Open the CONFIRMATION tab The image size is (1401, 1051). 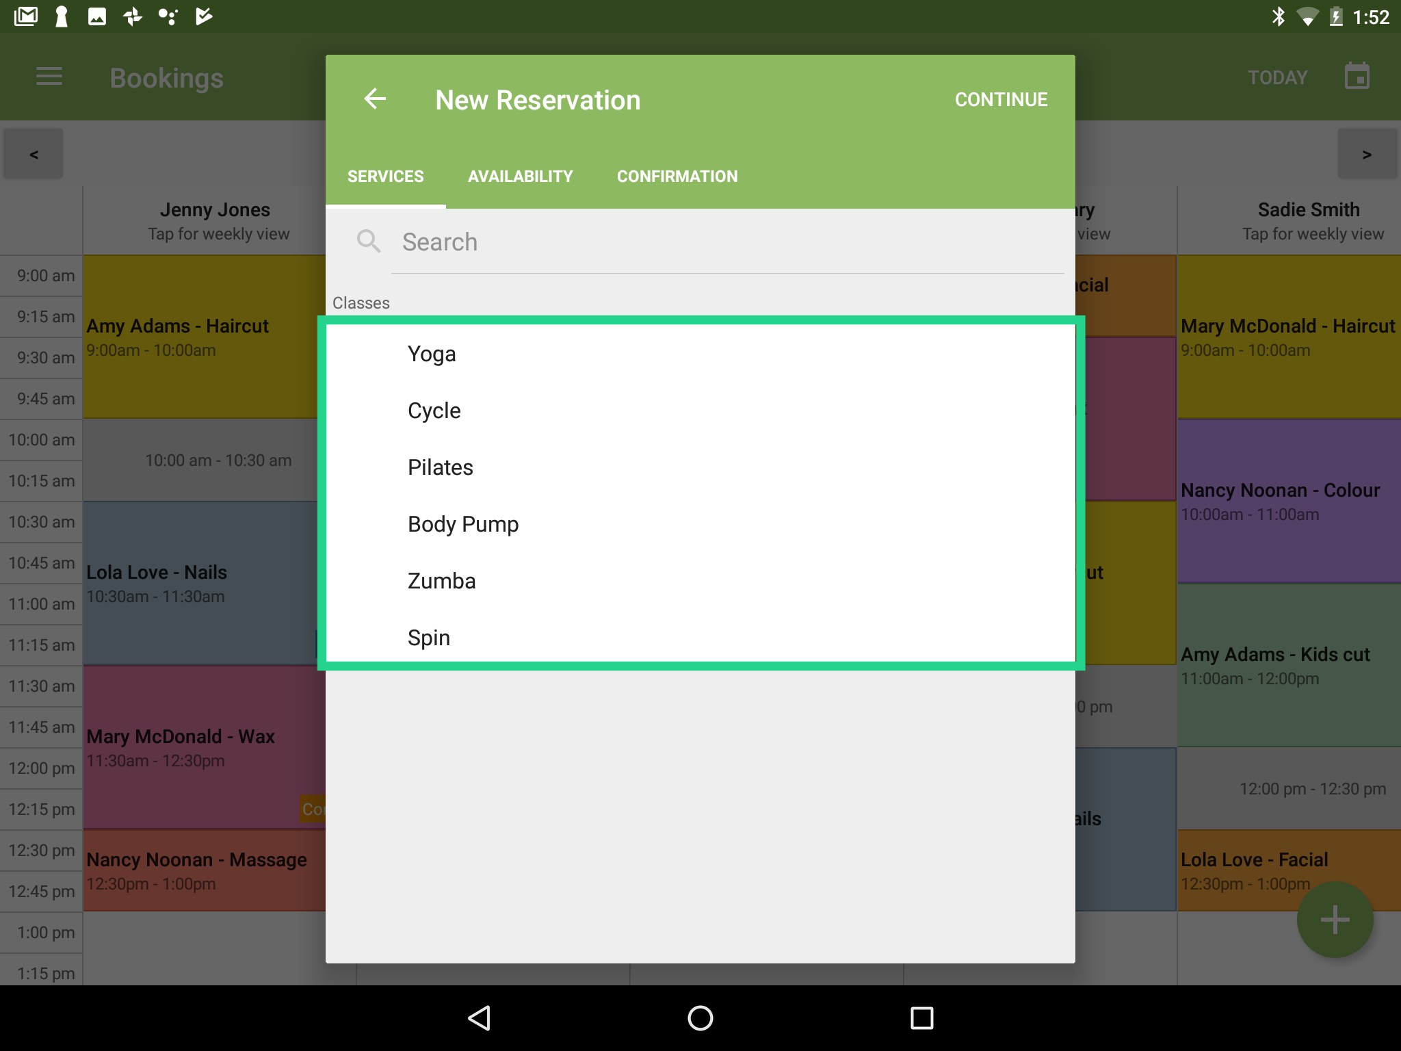point(677,176)
